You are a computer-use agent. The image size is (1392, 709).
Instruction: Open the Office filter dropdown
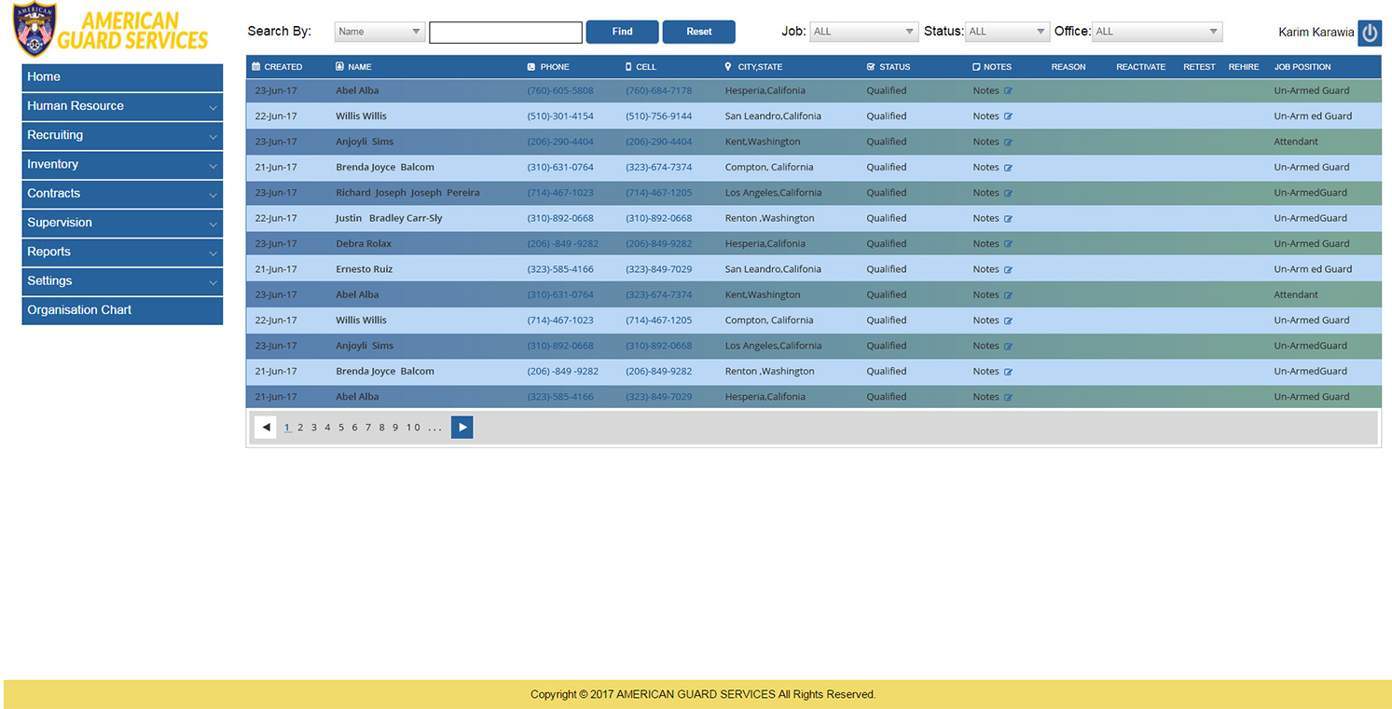coord(1156,32)
